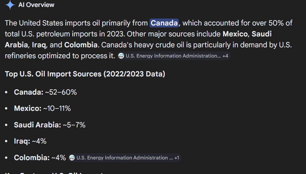Expand the +4 additional sources

click(225, 56)
